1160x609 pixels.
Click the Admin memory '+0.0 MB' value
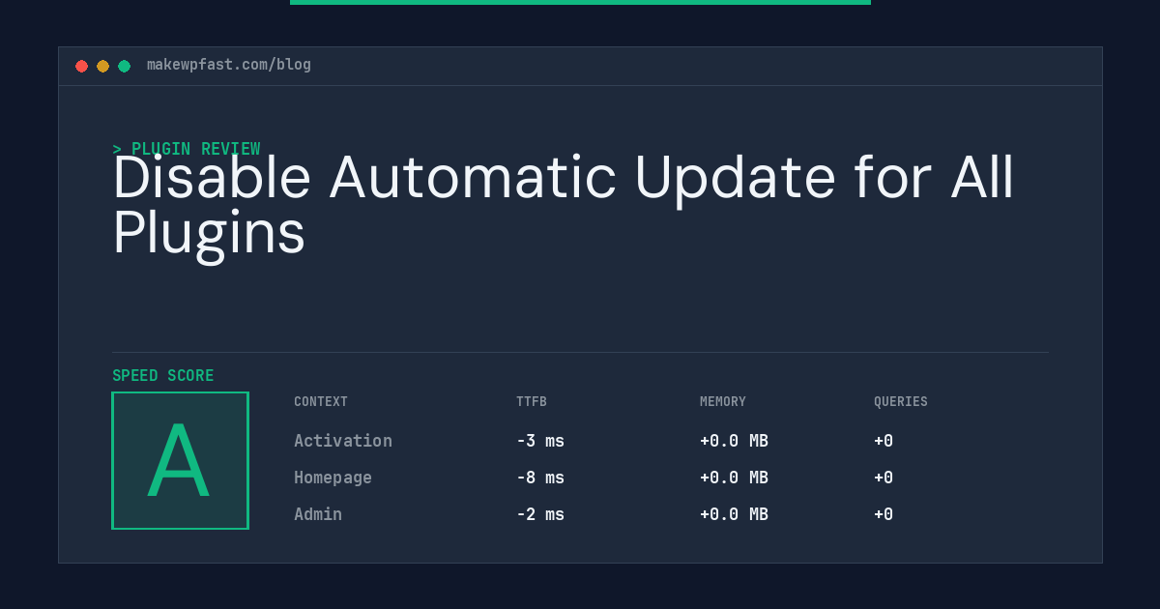pos(734,514)
